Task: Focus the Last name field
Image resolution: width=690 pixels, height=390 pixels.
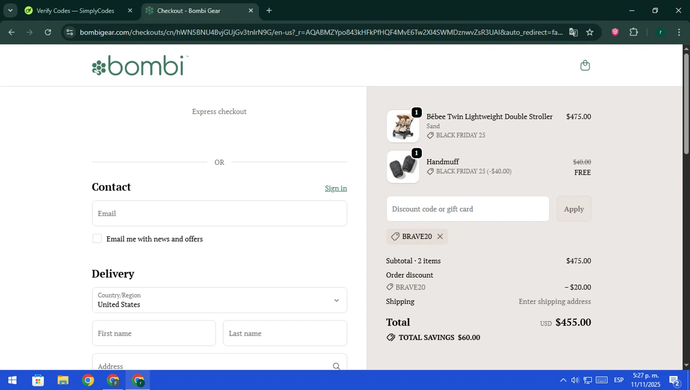Action: [x=285, y=333]
